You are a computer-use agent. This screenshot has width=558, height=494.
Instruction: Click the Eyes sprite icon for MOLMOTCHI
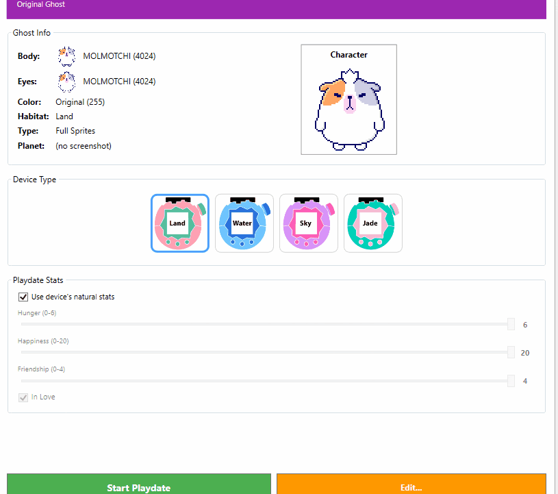[x=66, y=82]
